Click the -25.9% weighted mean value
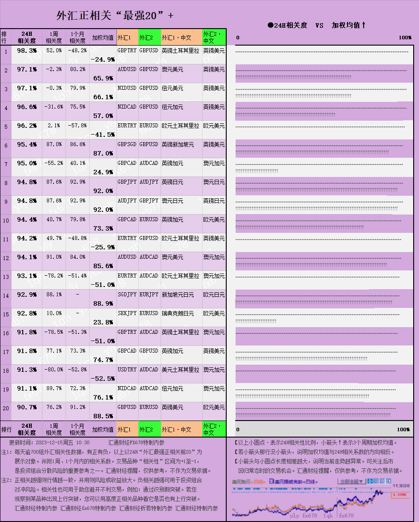This screenshot has height=522, width=419. pyautogui.click(x=103, y=247)
